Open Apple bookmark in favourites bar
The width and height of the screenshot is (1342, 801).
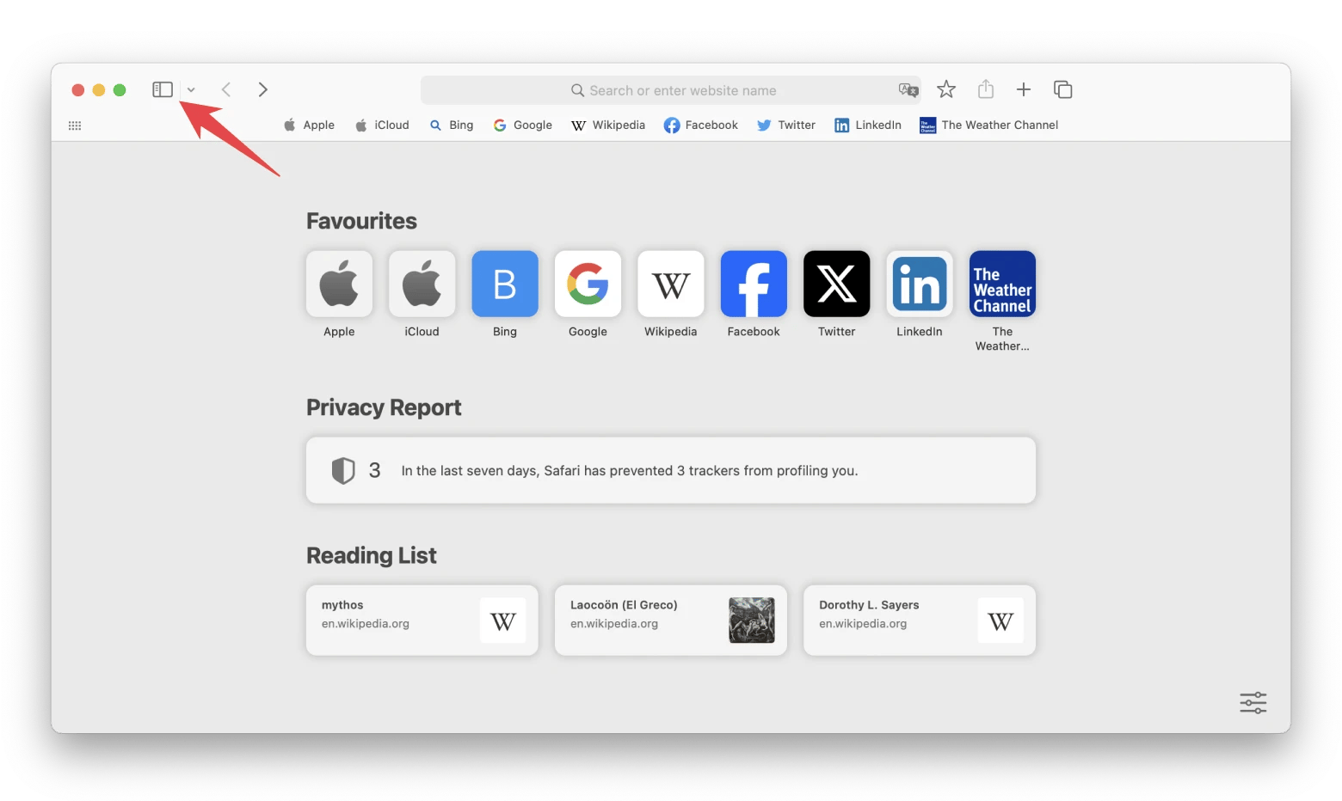pyautogui.click(x=309, y=125)
